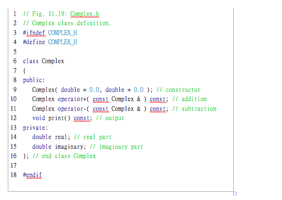Click the 'private:' access specifier
The height and width of the screenshot is (200, 282).
[35, 128]
